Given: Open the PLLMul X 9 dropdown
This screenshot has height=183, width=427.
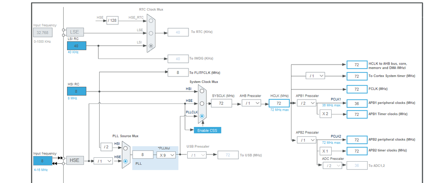Looking at the screenshot, I should click(166, 155).
